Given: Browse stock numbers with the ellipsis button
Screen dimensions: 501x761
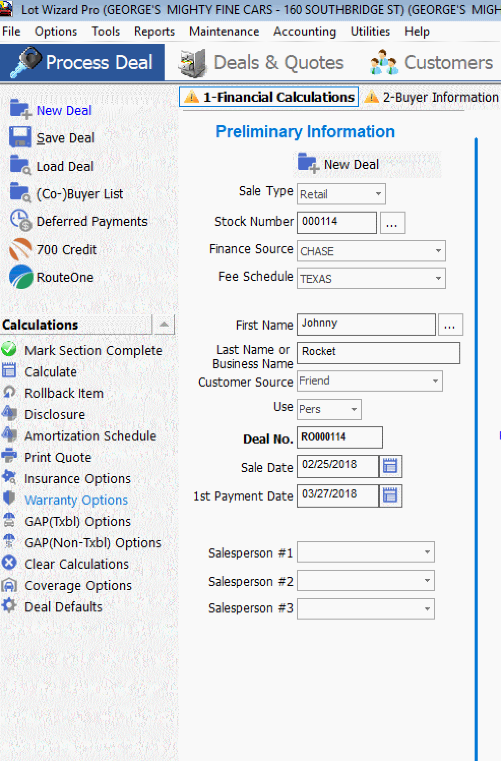Looking at the screenshot, I should pyautogui.click(x=392, y=223).
